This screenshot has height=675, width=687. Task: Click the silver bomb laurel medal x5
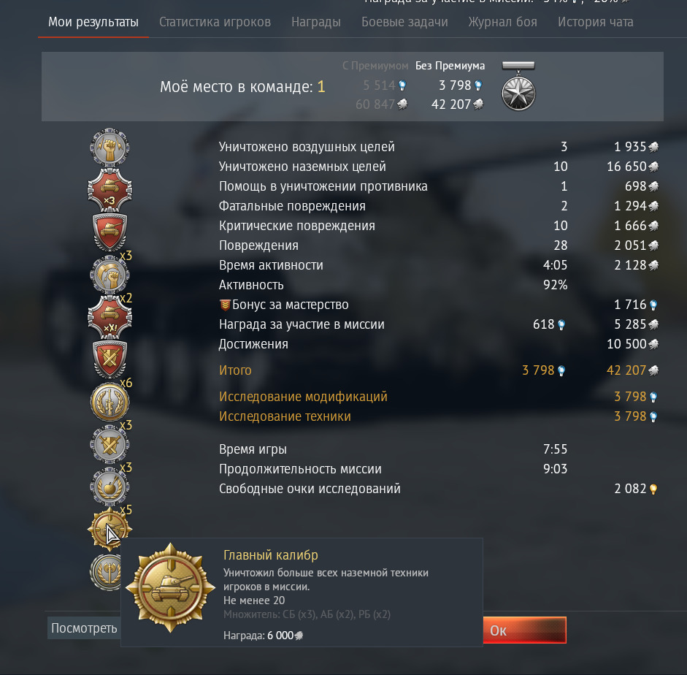click(x=110, y=487)
